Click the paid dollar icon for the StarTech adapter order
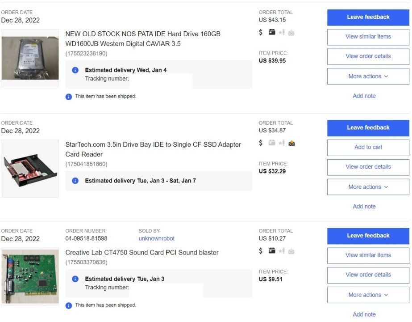The width and height of the screenshot is (412, 322). click(x=261, y=143)
